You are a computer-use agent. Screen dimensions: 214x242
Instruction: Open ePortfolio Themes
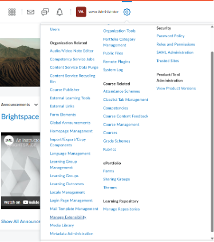pos(110,188)
